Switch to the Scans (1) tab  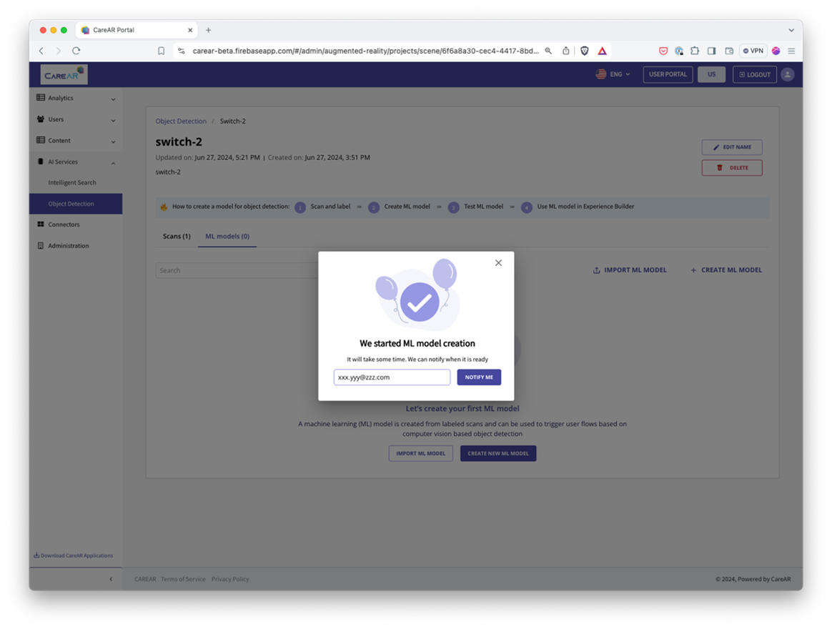[177, 236]
